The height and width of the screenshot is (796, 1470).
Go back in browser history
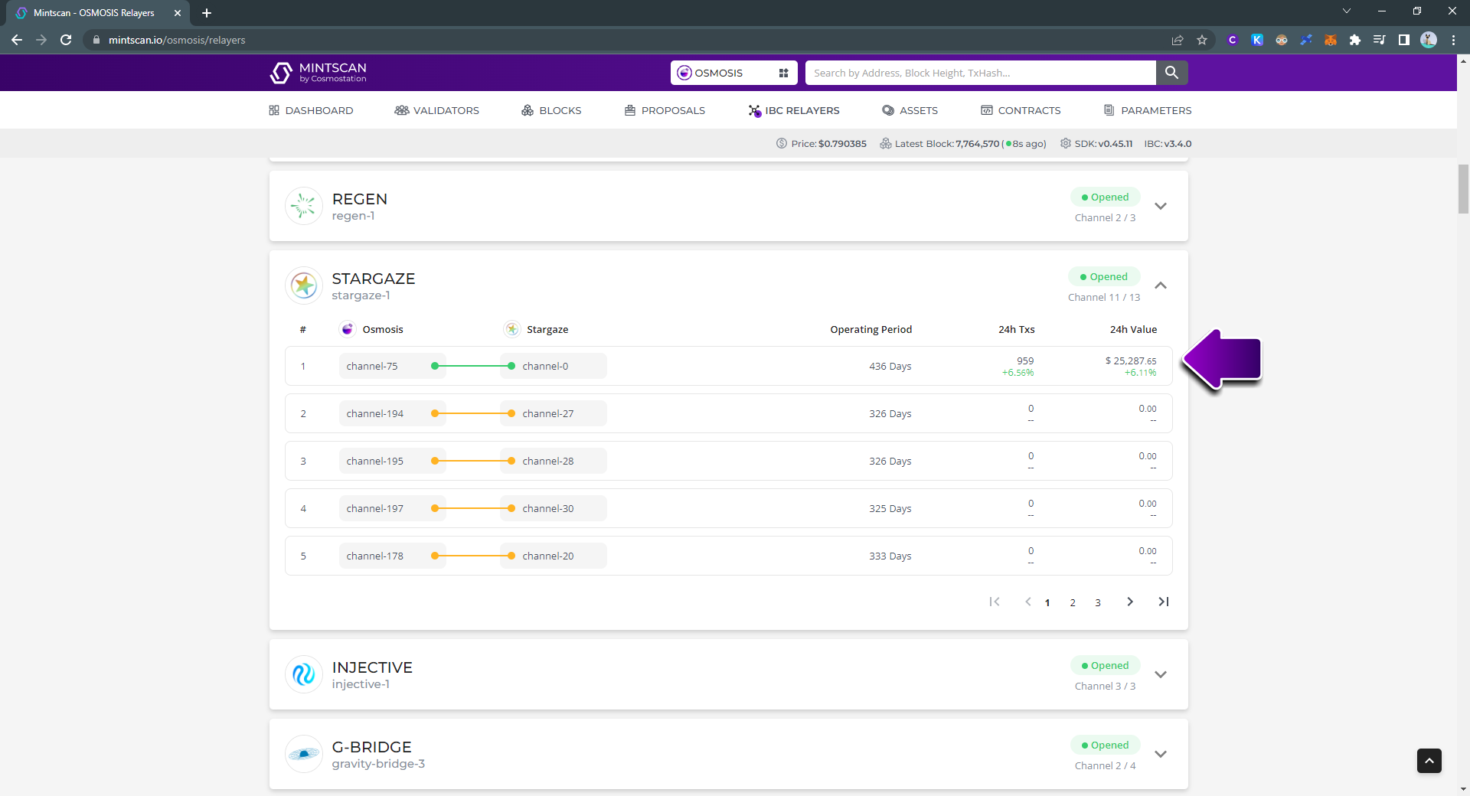click(x=17, y=40)
